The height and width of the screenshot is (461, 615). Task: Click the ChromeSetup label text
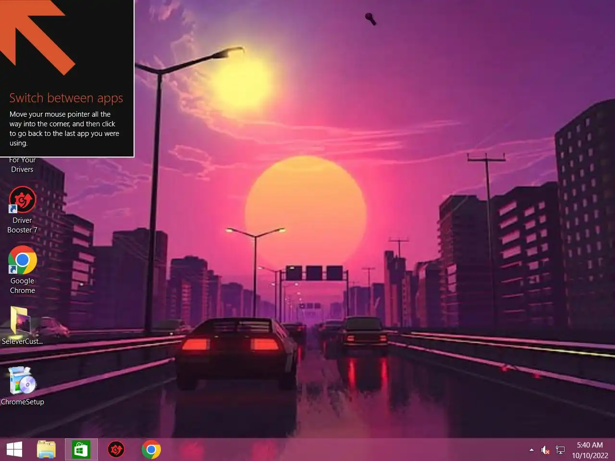tap(22, 402)
